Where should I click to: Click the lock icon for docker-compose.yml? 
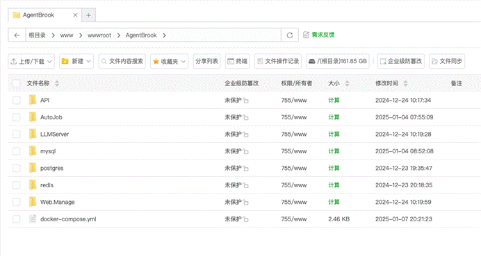pos(246,219)
